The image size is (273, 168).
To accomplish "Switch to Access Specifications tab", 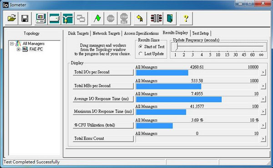I will (142, 33).
